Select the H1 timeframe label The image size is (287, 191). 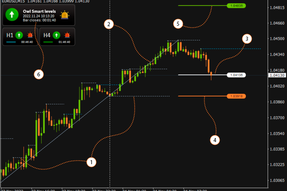(x=10, y=35)
